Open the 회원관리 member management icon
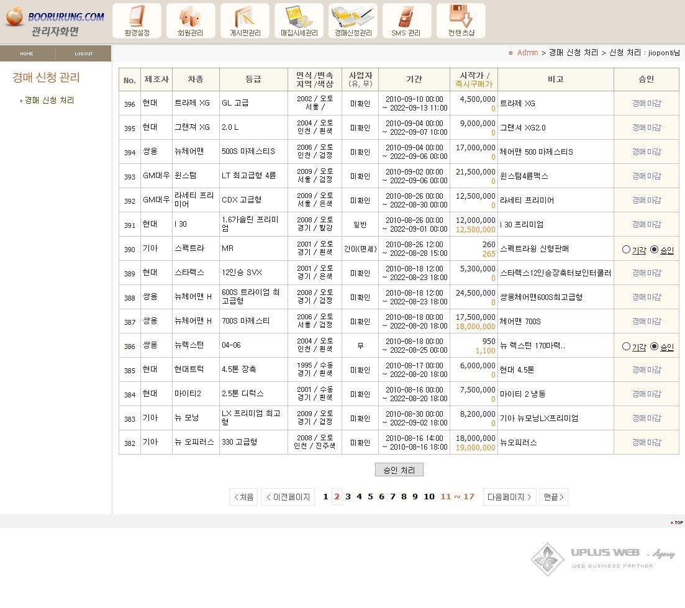Viewport: 685px width, 608px height. 190,20
